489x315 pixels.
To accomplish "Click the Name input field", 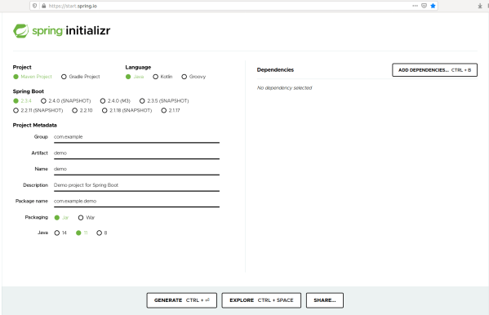I will click(136, 169).
